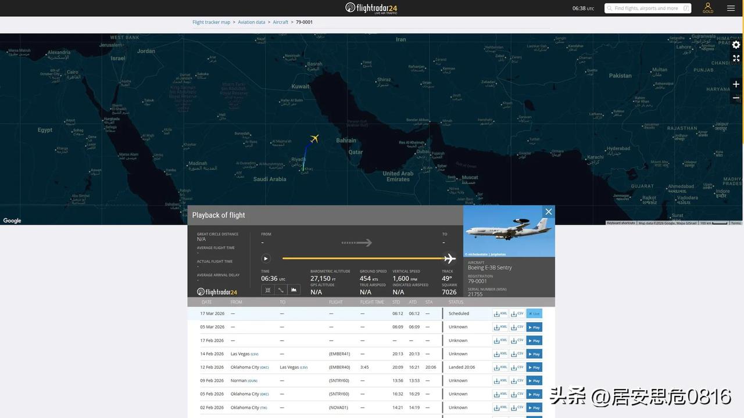Go to Flight tracker map breadcrumb
Screen dimensions: 744x418
click(212, 22)
